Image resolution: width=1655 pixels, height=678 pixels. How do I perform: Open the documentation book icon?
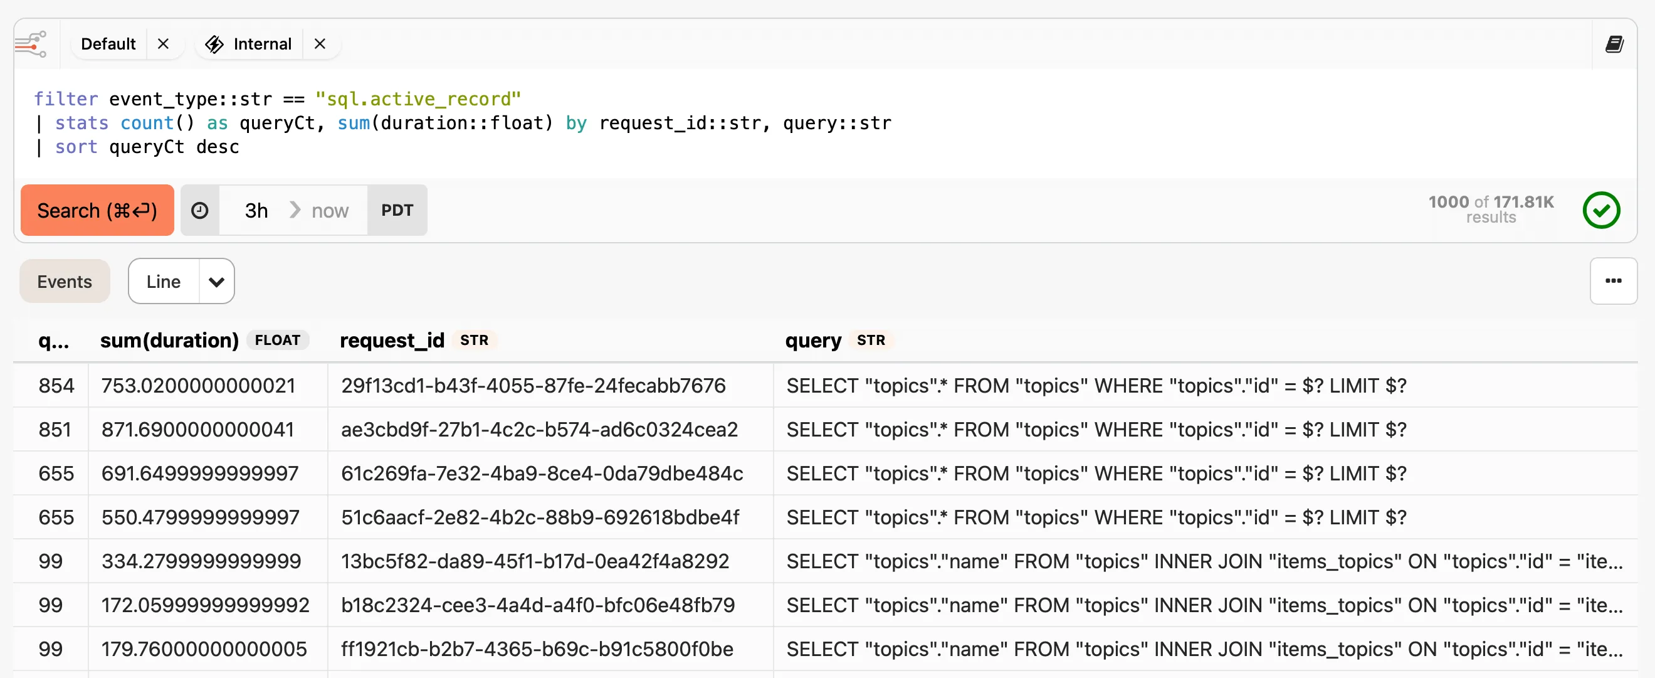pyautogui.click(x=1615, y=43)
